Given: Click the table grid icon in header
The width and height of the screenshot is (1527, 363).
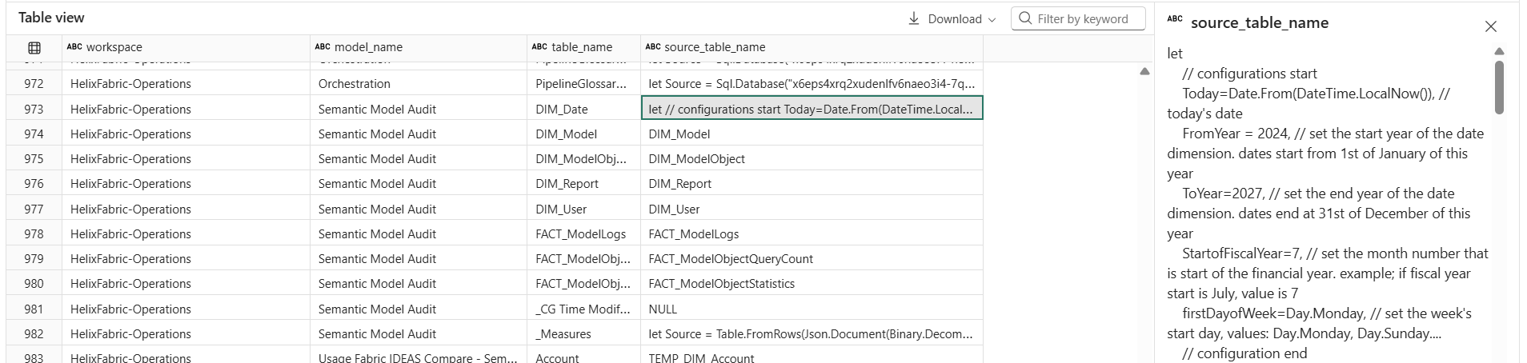Looking at the screenshot, I should click(34, 48).
